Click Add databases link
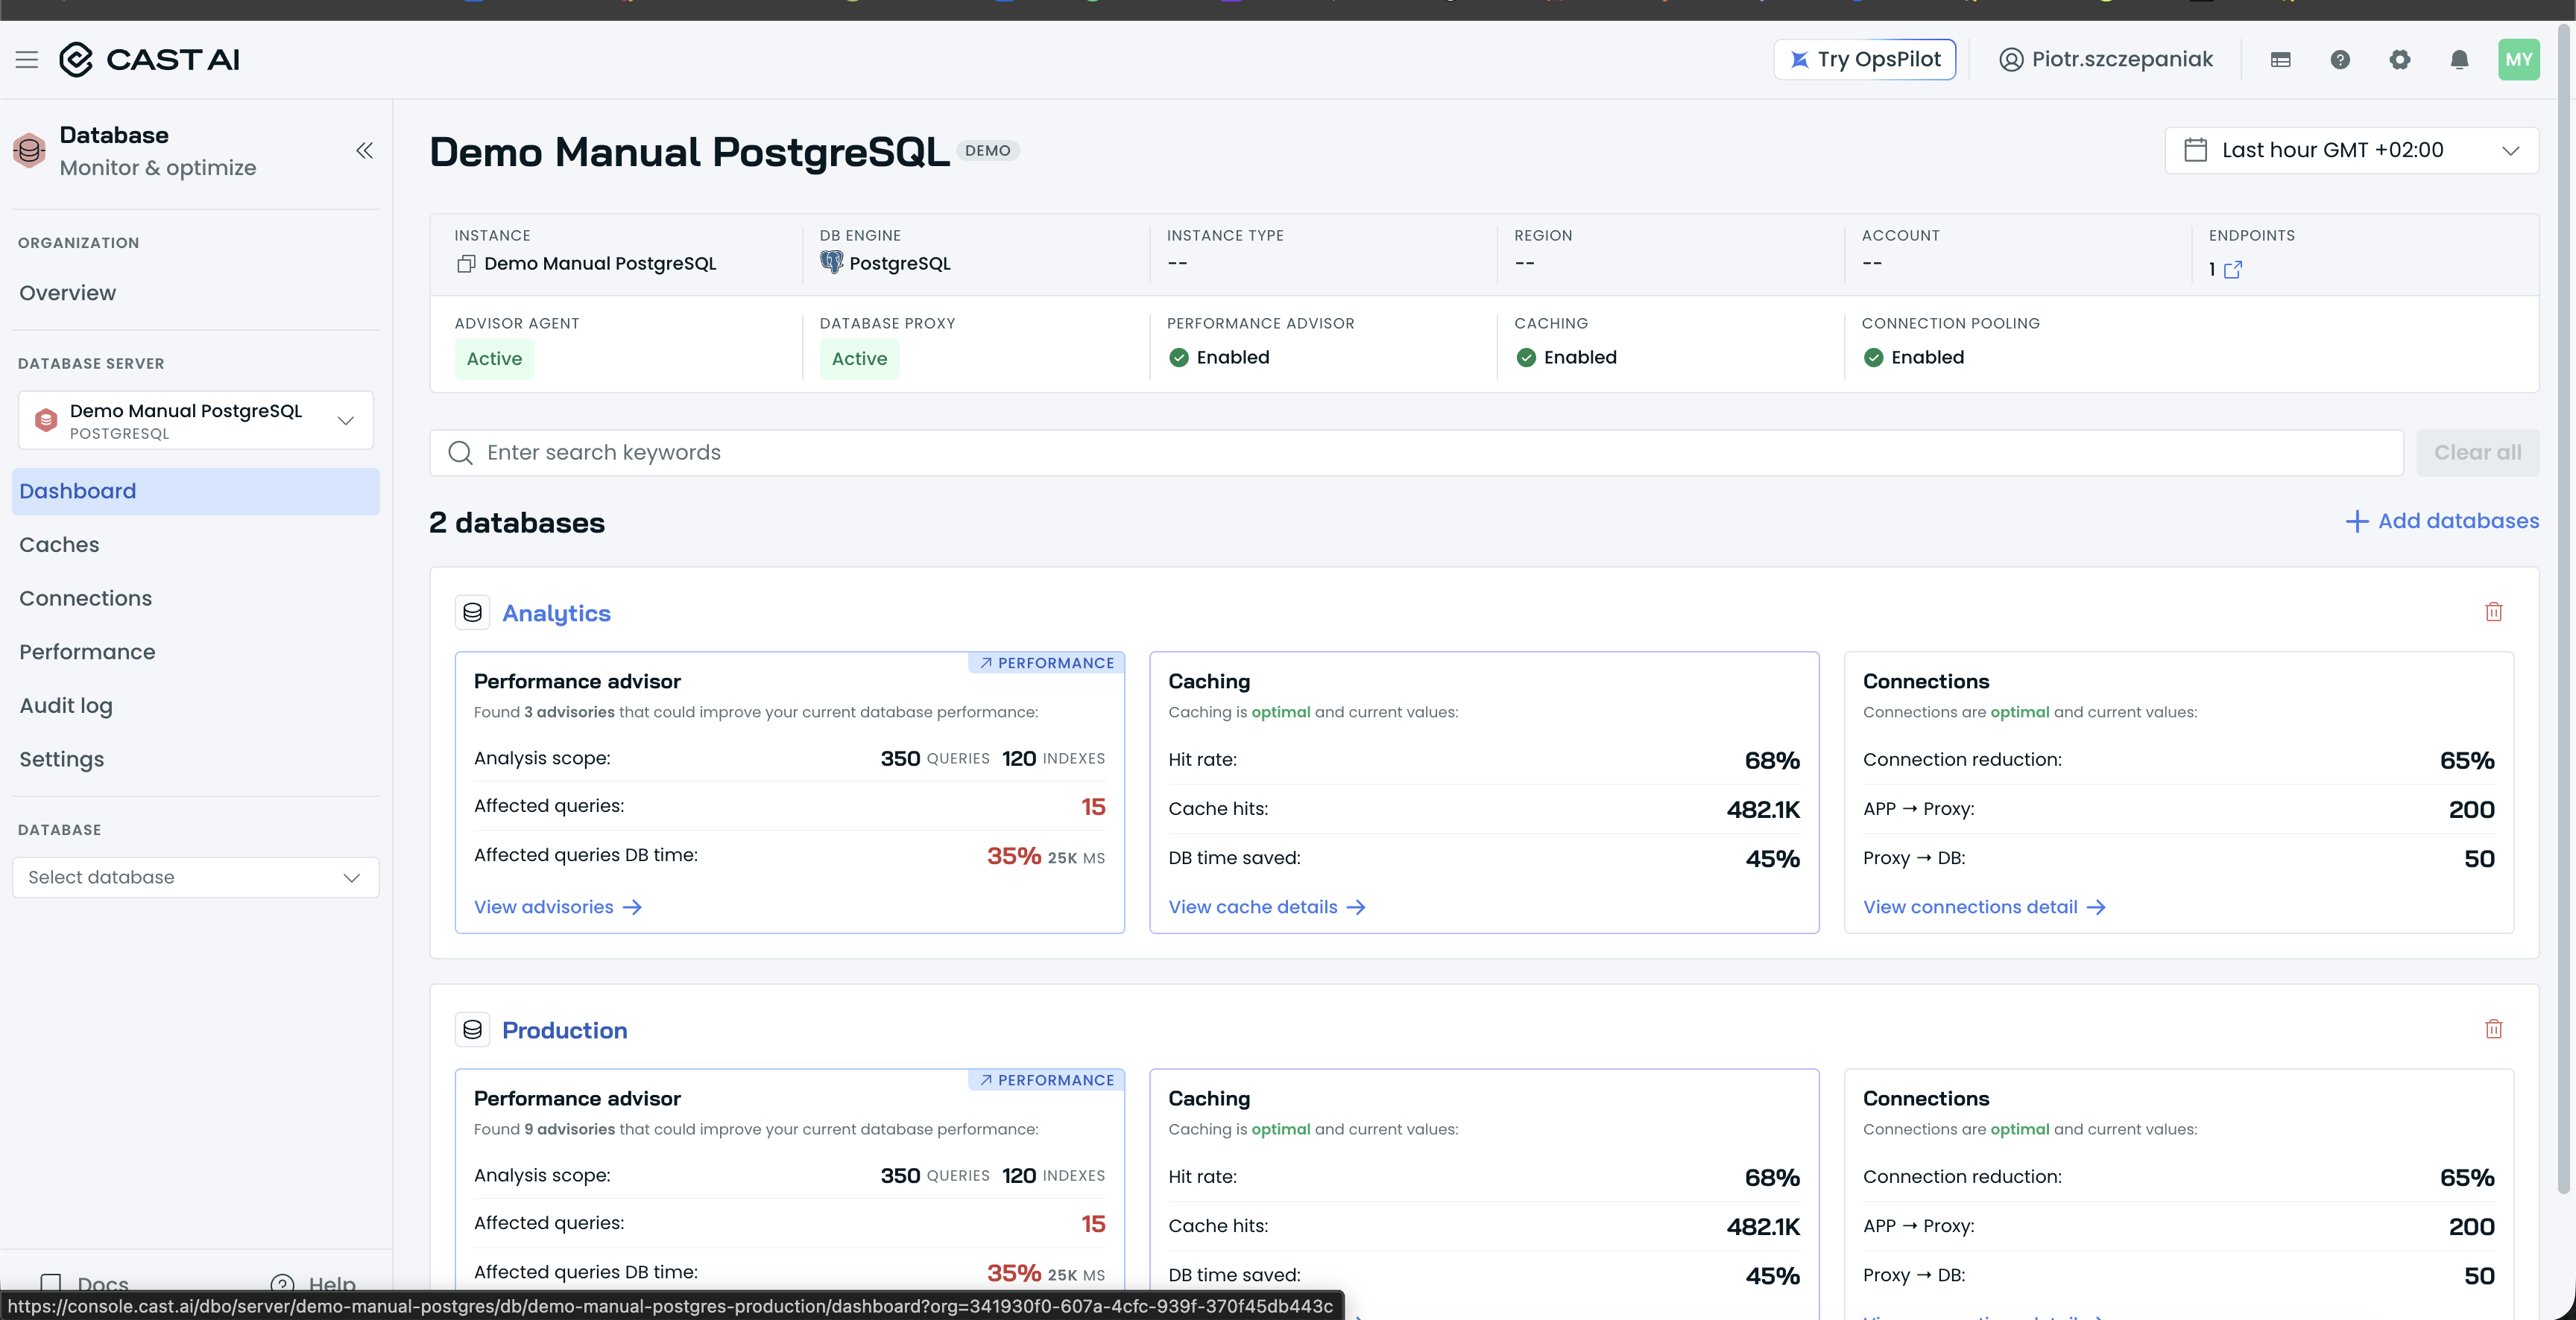This screenshot has width=2576, height=1320. tap(2442, 521)
